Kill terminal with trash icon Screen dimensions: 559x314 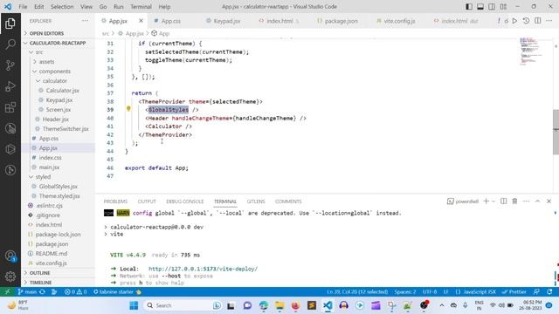pyautogui.click(x=514, y=201)
